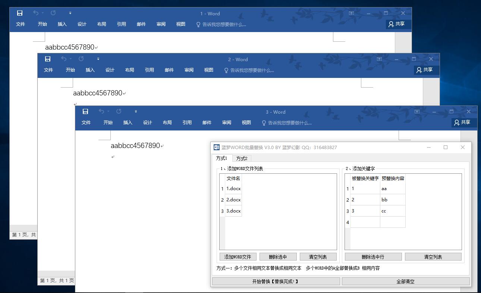Expand undo history arrow in 1 - Word
The height and width of the screenshot is (293, 481).
pos(43,13)
